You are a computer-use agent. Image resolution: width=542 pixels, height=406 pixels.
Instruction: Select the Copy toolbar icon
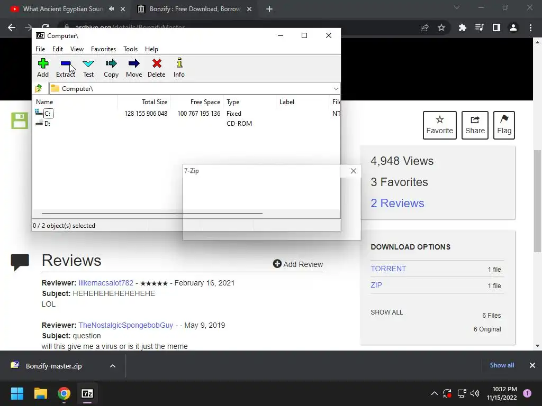point(111,68)
